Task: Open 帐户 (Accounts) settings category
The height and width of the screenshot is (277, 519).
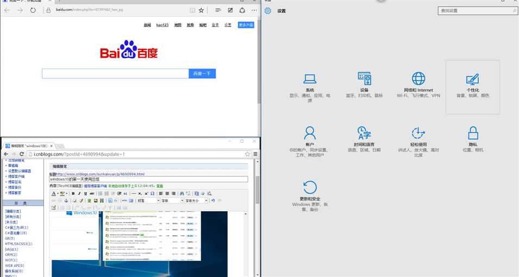Action: coord(310,141)
